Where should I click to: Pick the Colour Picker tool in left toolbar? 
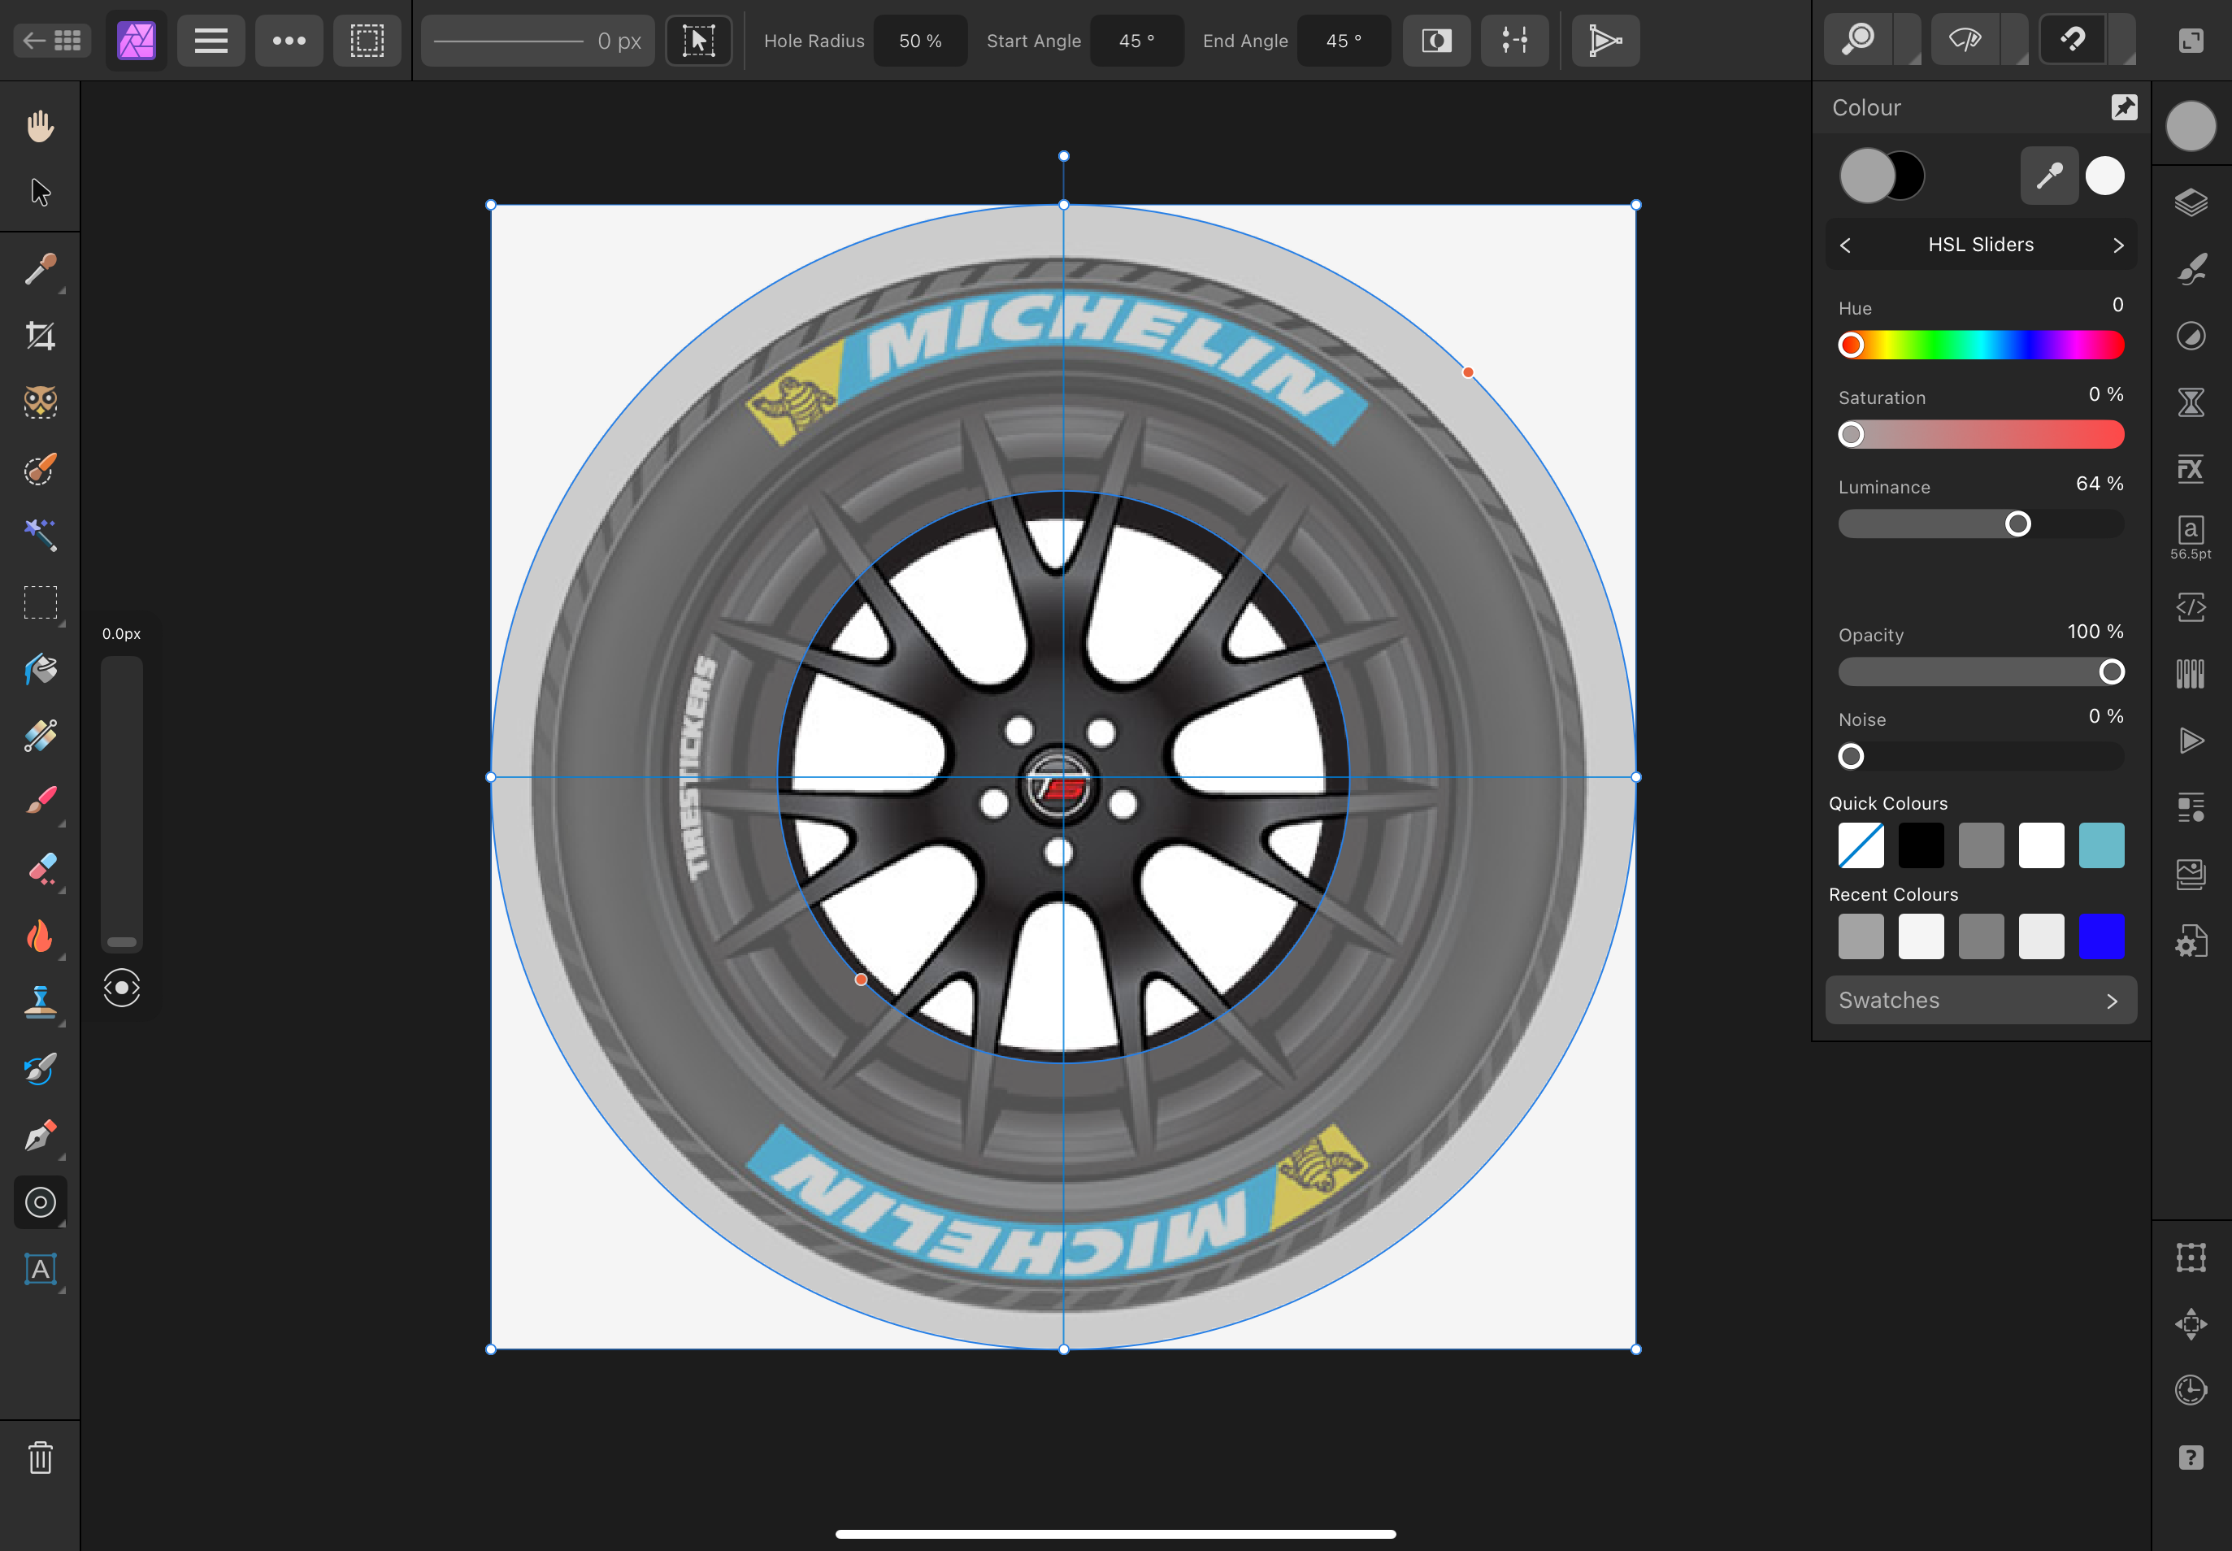pos(40,269)
